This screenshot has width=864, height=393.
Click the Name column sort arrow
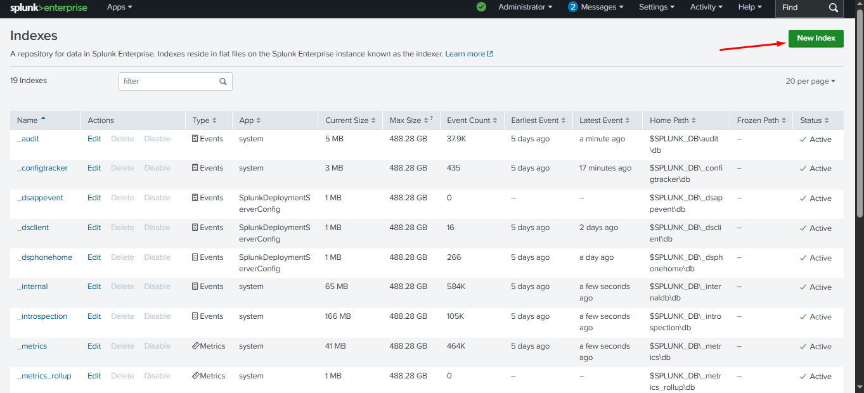pyautogui.click(x=43, y=119)
